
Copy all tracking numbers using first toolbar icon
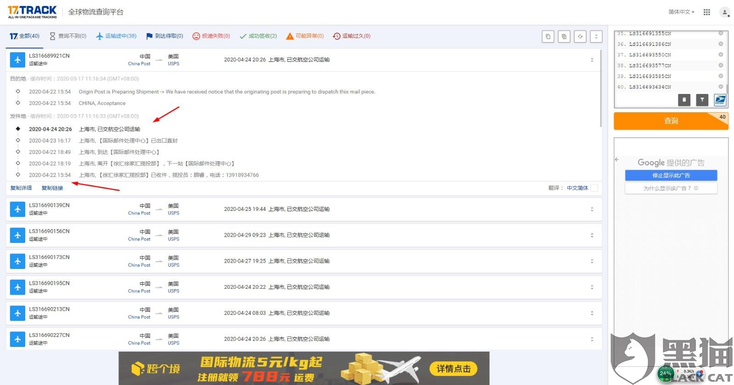point(548,37)
